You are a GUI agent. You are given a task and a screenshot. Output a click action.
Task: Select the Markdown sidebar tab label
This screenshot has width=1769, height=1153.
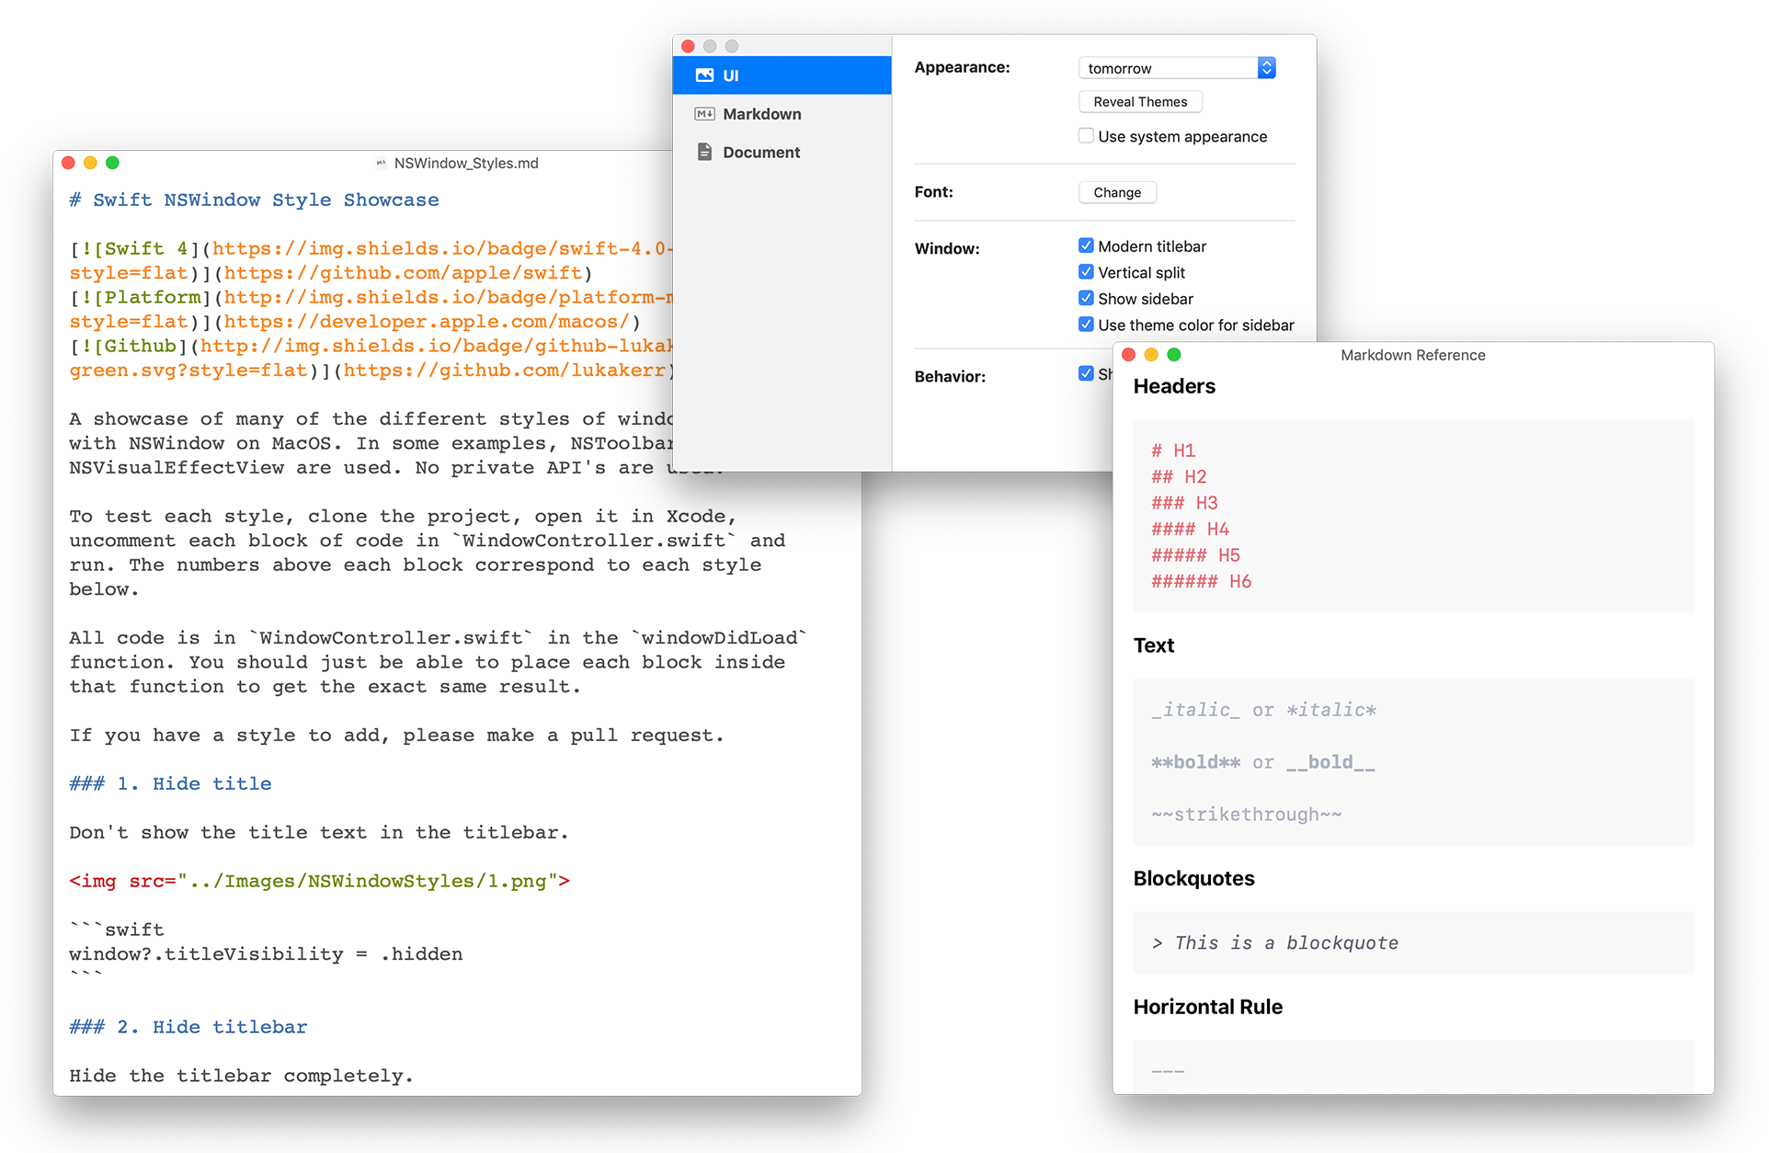[x=761, y=114]
